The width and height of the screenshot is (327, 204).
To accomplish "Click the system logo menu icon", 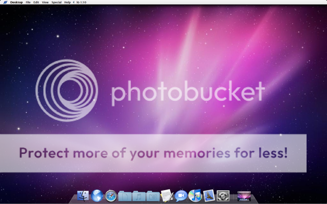I will (5, 2).
